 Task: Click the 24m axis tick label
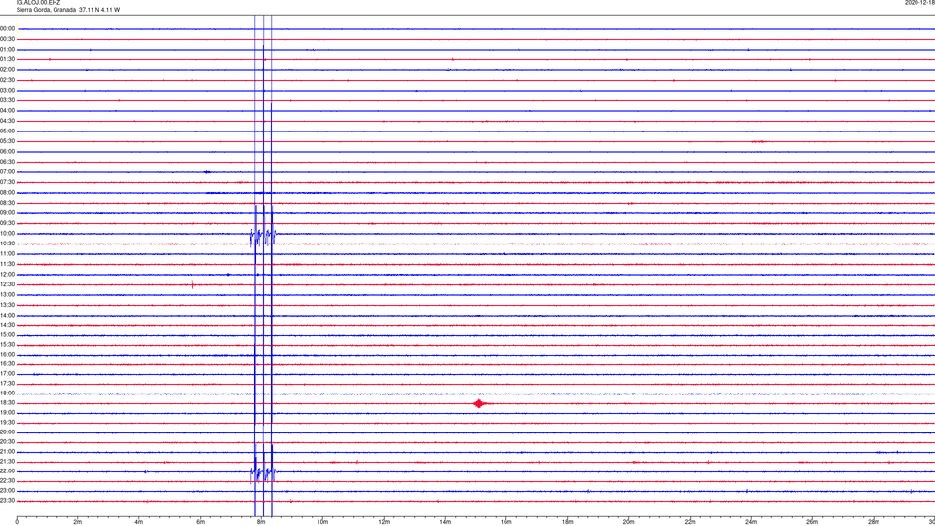tap(751, 522)
